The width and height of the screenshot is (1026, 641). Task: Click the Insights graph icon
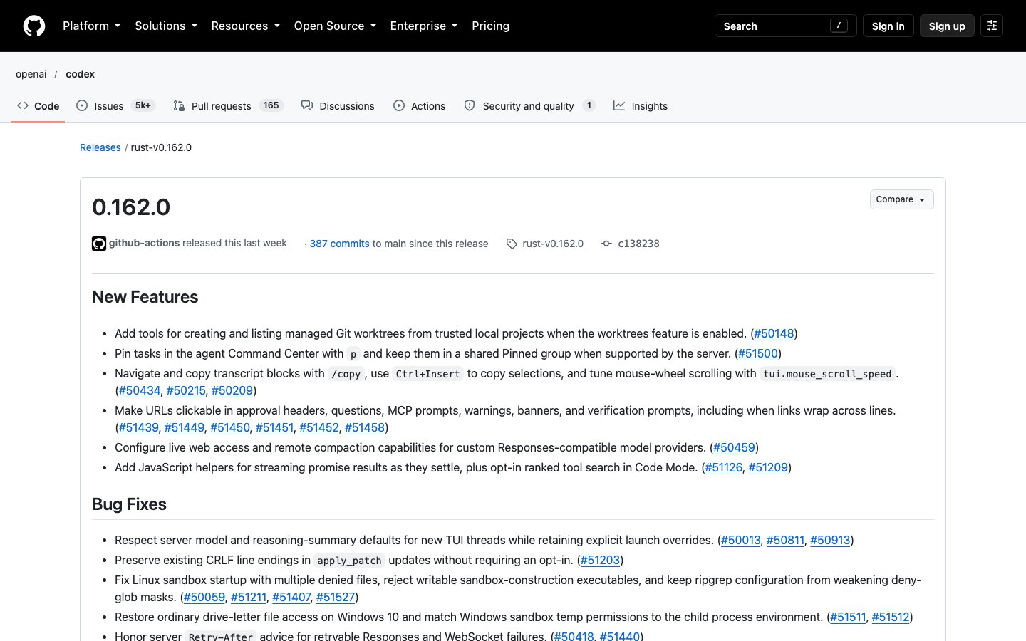[619, 105]
